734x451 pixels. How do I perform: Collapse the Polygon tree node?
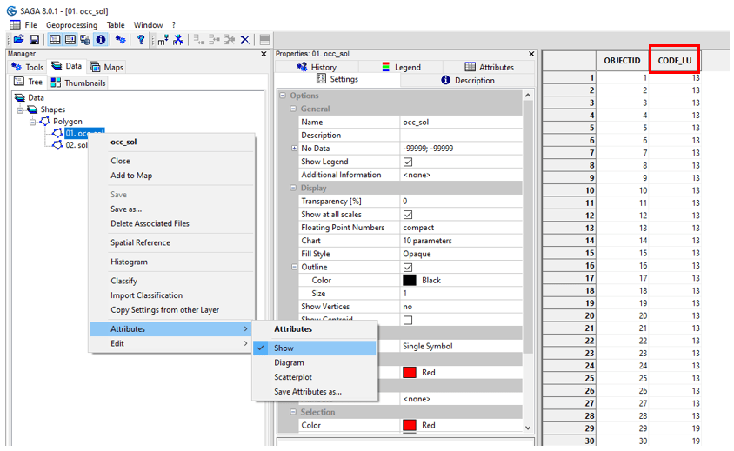33,122
